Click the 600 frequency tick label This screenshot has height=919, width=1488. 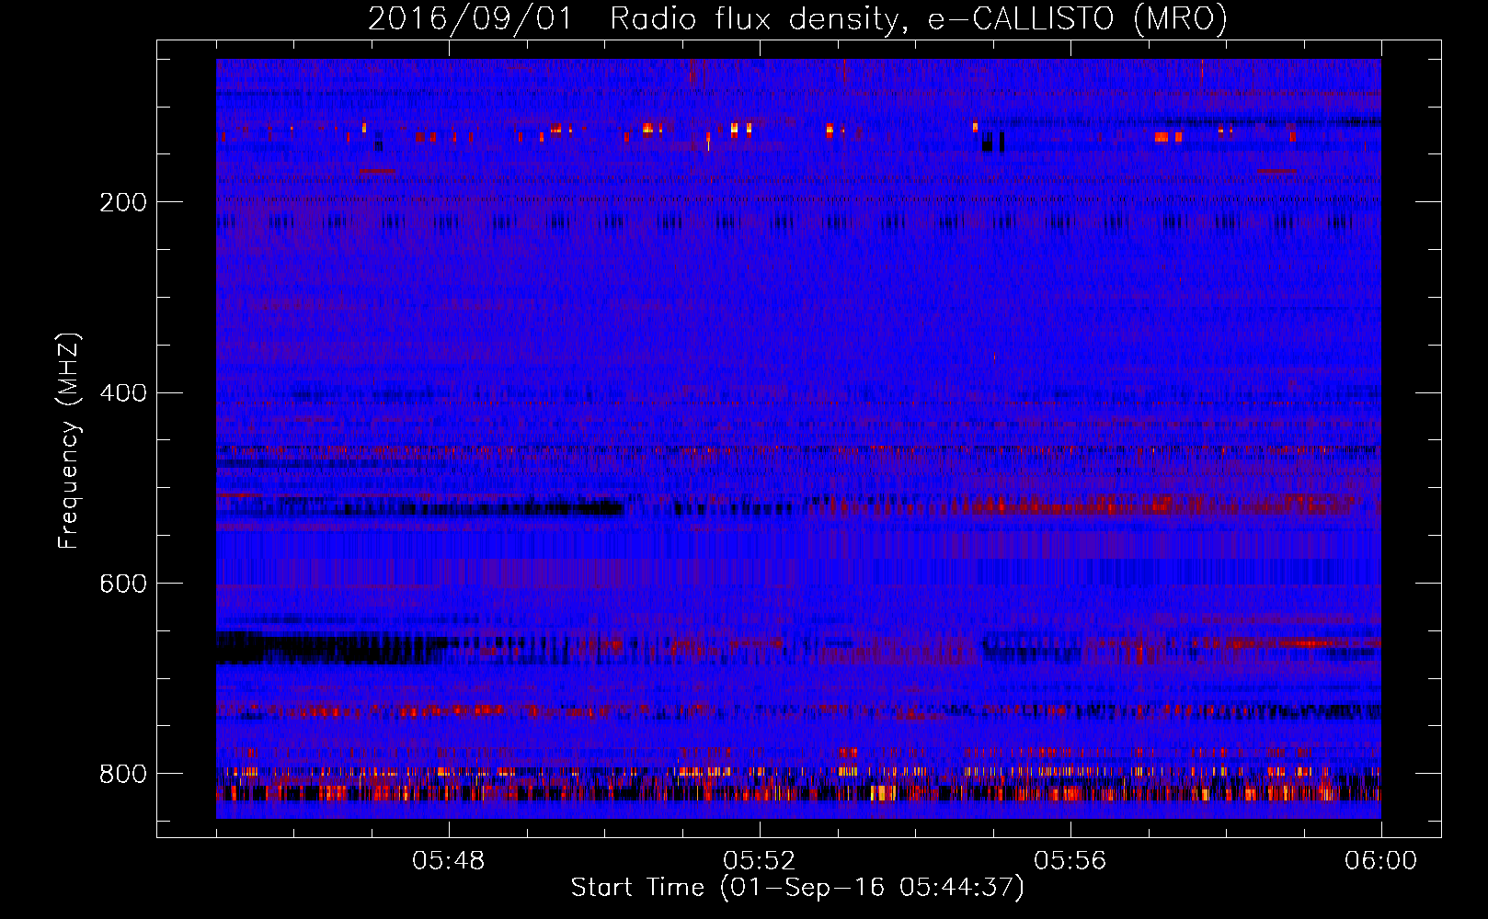[x=123, y=584]
